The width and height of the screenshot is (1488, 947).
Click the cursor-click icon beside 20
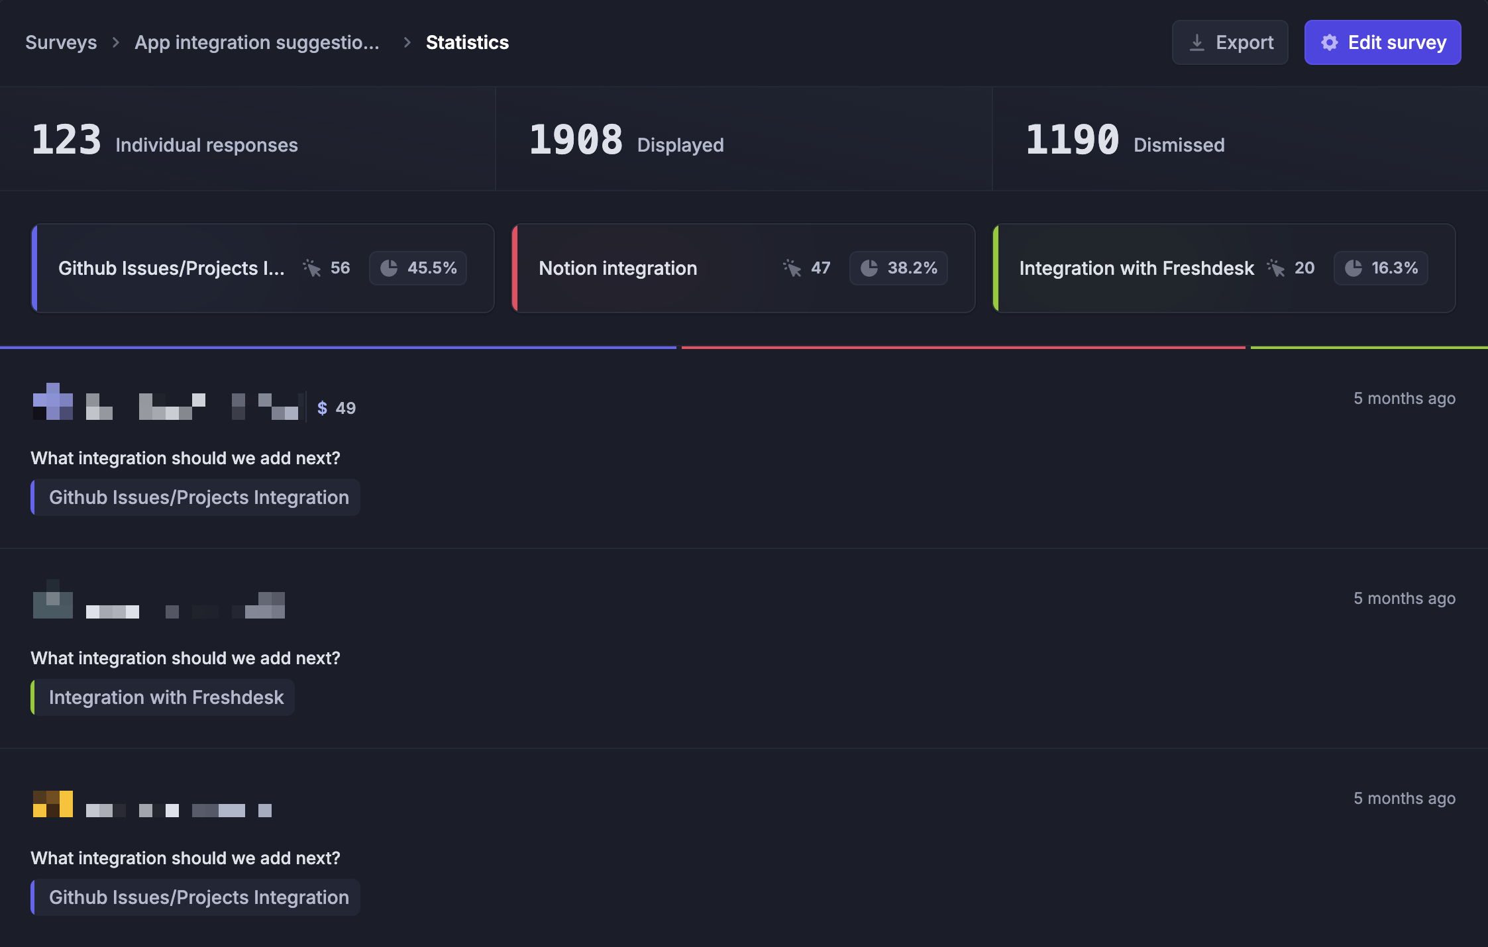click(x=1276, y=268)
